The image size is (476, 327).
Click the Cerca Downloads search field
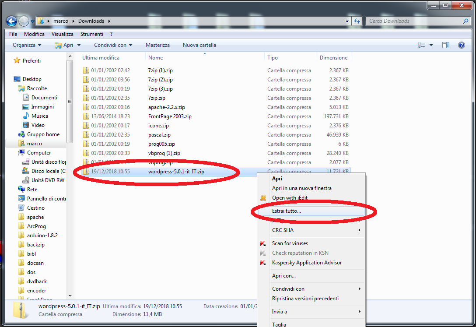413,21
